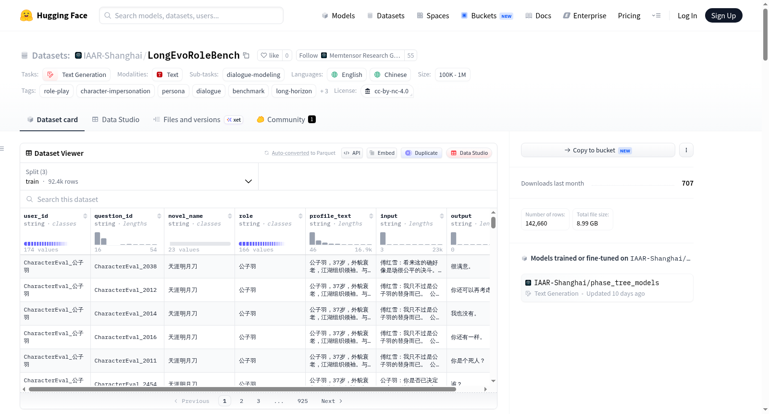Sort the input column
769x414 pixels.
[442, 216]
